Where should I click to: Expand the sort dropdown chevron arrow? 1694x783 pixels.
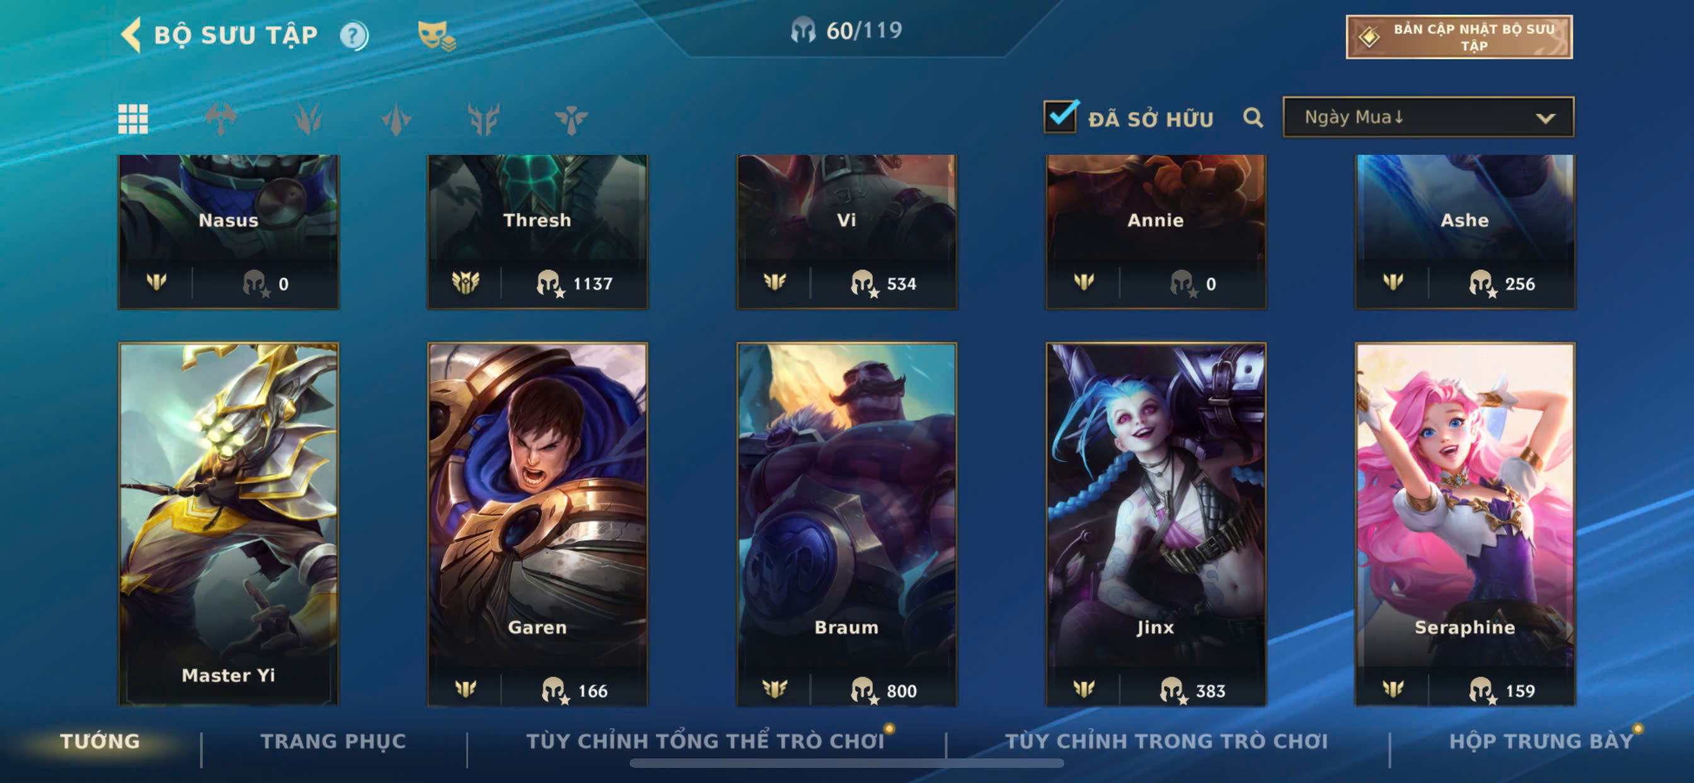click(x=1545, y=119)
